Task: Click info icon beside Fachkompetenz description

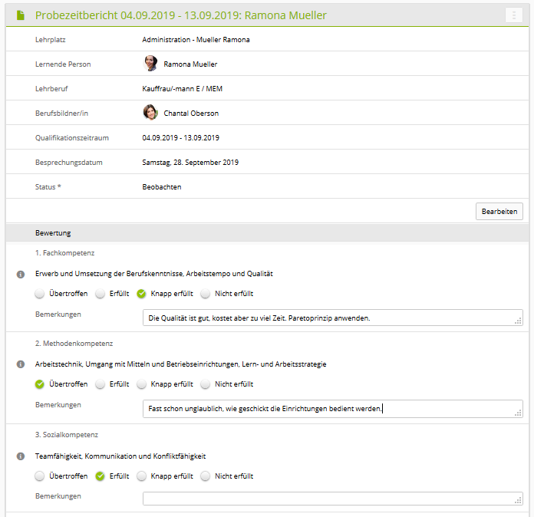Action: pyautogui.click(x=21, y=274)
